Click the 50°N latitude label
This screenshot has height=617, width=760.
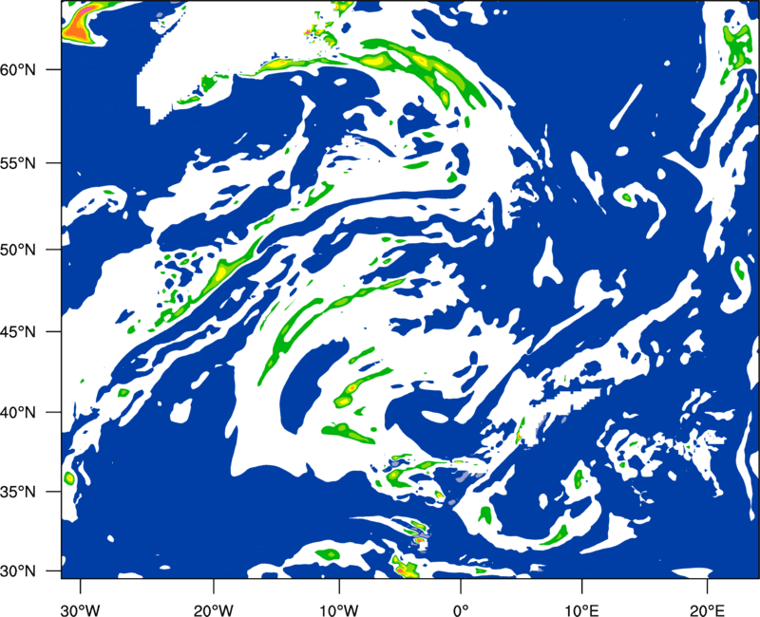coord(18,250)
